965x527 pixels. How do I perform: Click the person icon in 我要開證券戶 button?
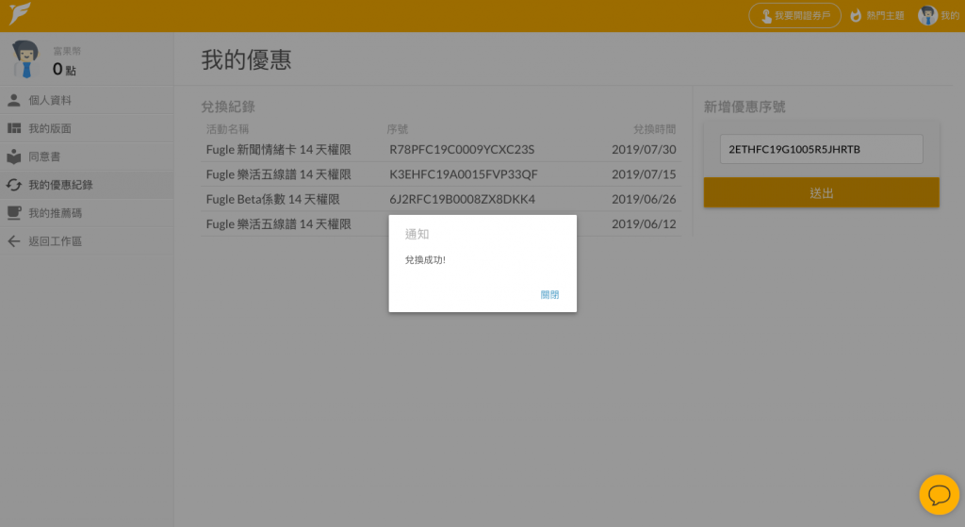point(766,16)
